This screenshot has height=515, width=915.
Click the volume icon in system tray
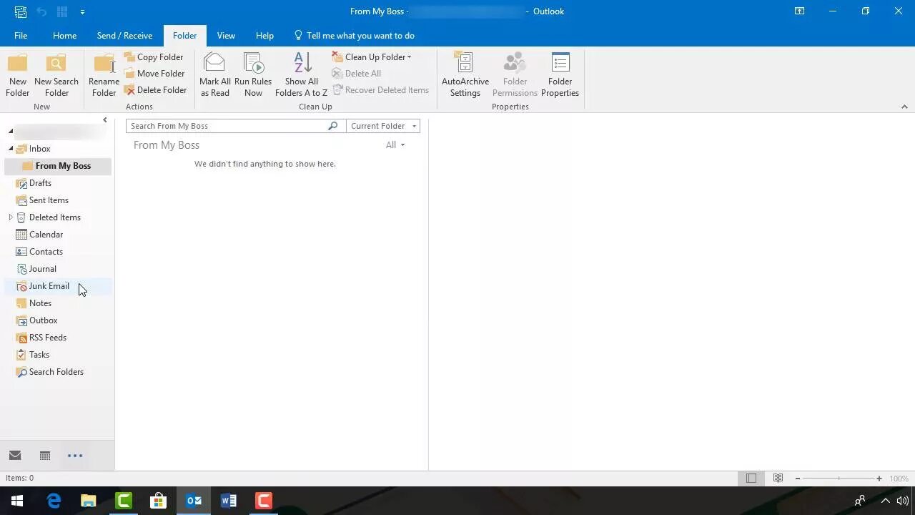coord(902,501)
